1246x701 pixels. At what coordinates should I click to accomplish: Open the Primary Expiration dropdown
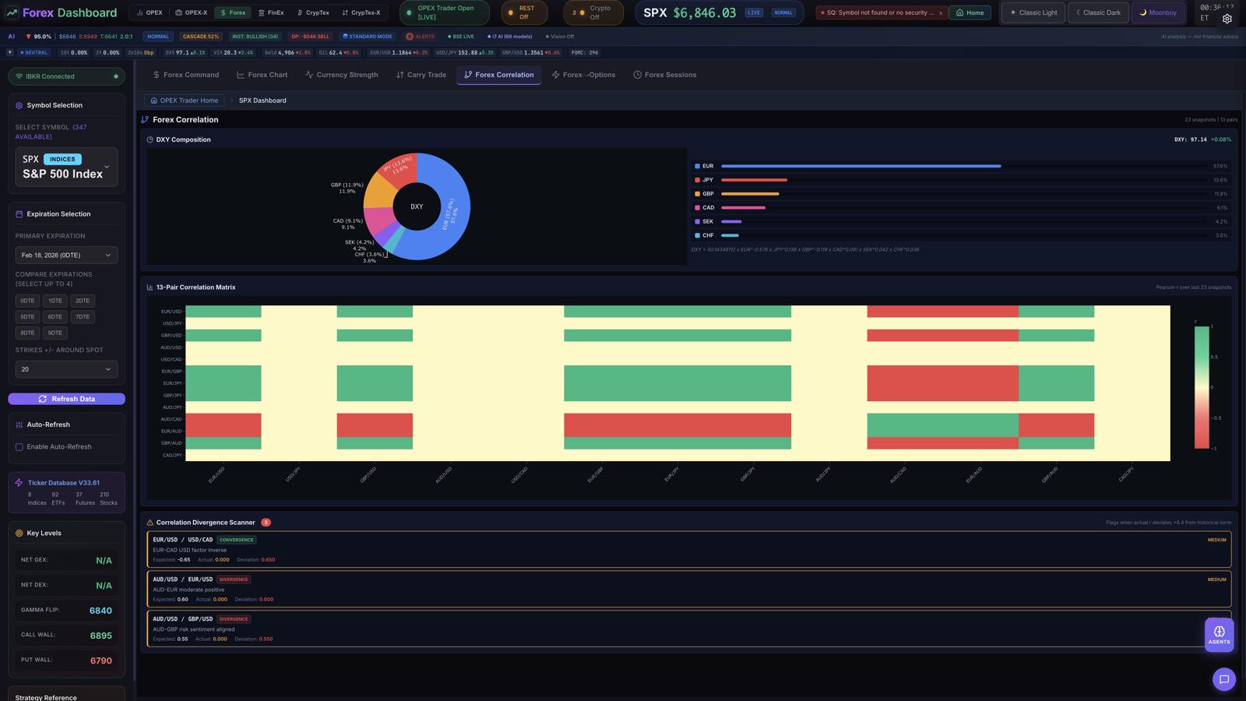pyautogui.click(x=66, y=255)
